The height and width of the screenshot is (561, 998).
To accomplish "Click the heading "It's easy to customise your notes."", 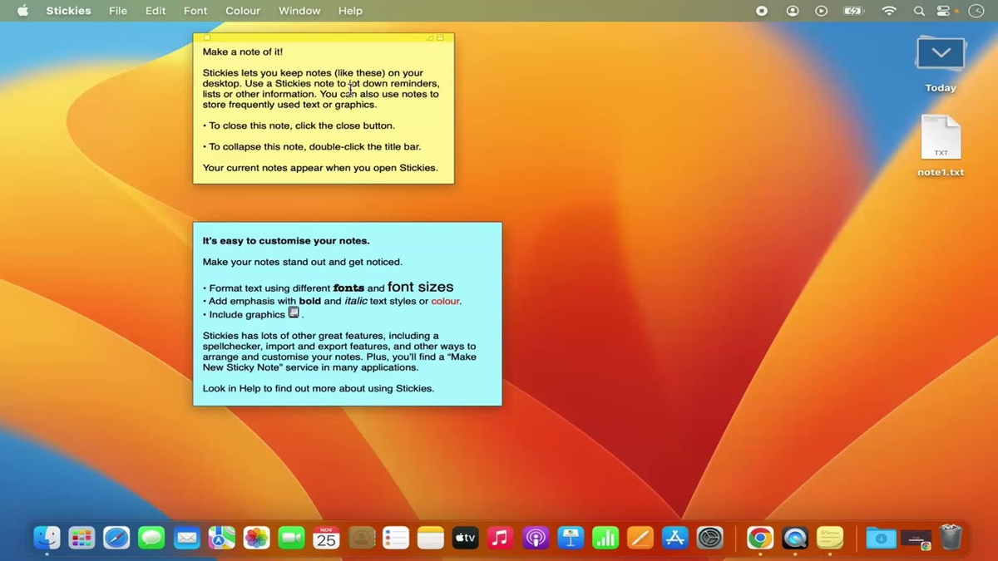I will [286, 241].
